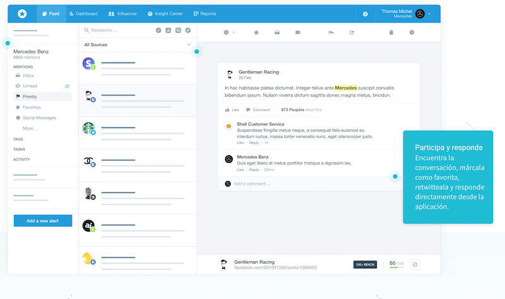Click the share arrow icon in the toolbar
The image size is (505, 299).
pos(352,32)
